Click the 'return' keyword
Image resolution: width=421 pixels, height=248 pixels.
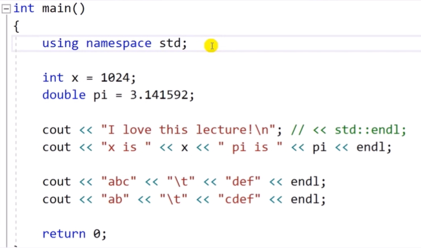pos(64,234)
